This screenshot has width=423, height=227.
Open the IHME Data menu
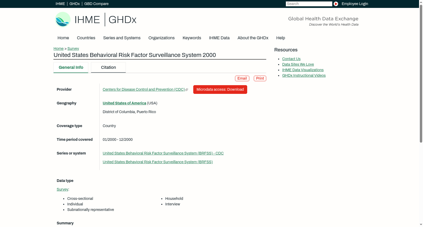(x=219, y=38)
